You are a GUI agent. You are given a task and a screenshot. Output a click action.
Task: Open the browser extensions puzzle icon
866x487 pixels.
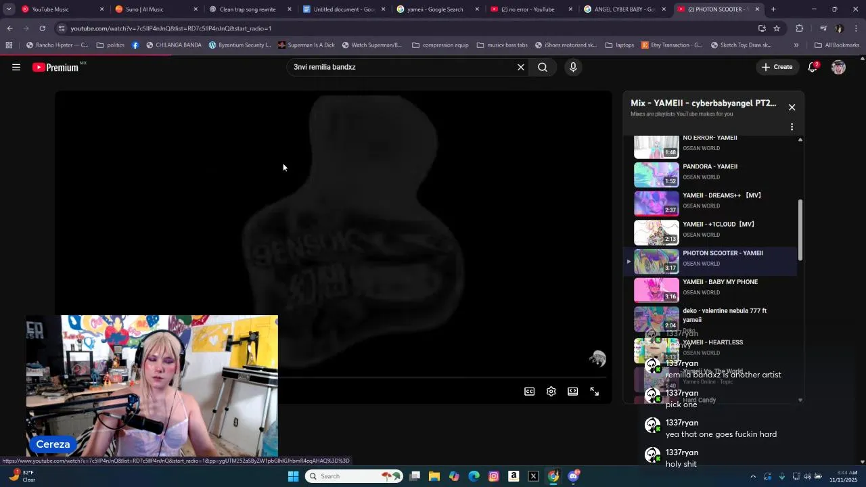tap(799, 28)
